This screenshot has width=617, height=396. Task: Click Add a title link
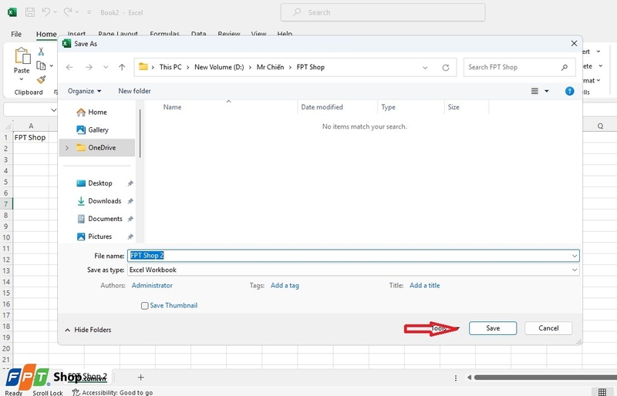425,286
